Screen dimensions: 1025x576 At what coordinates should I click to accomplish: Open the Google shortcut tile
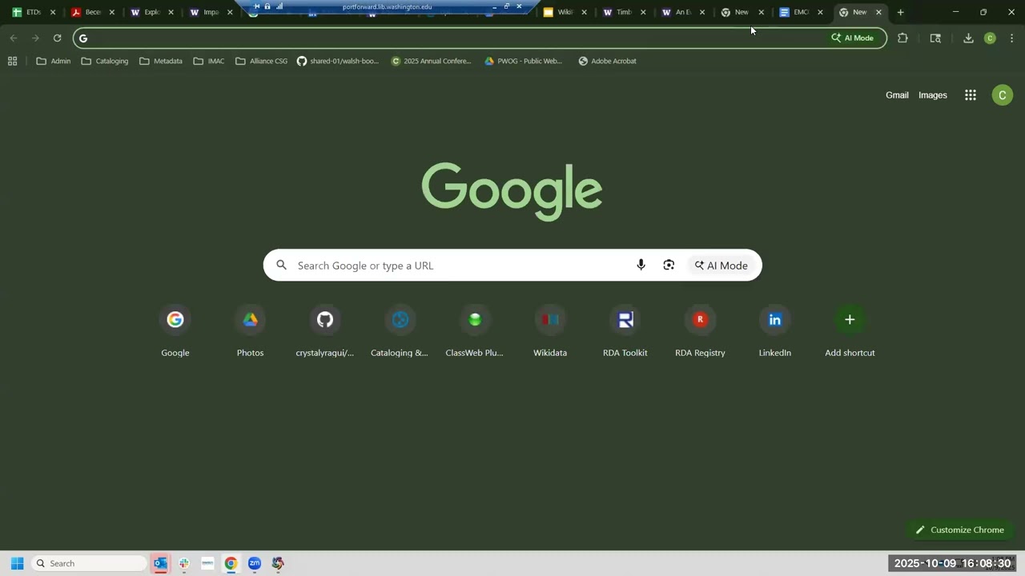pyautogui.click(x=175, y=331)
